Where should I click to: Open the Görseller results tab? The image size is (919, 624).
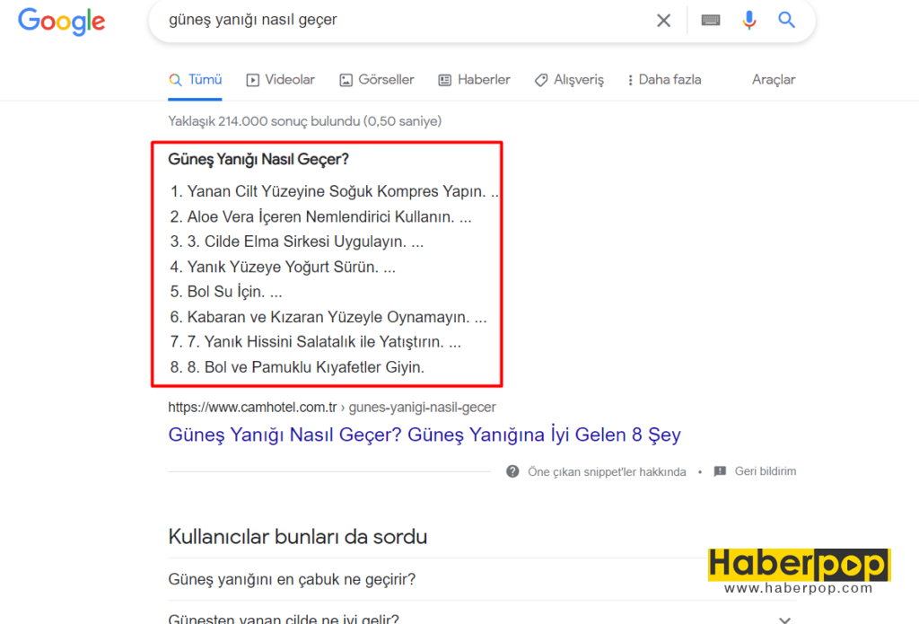click(377, 80)
